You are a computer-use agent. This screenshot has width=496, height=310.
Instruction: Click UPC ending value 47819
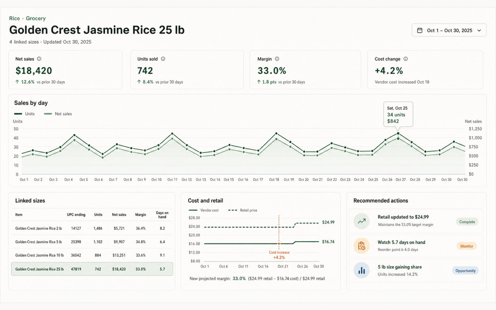point(76,269)
